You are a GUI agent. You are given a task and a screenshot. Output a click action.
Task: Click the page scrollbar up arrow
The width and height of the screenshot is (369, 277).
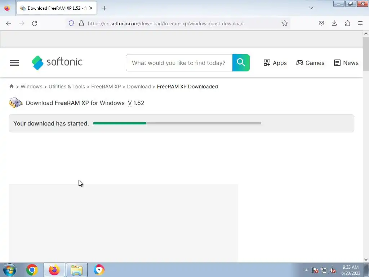[x=366, y=34]
